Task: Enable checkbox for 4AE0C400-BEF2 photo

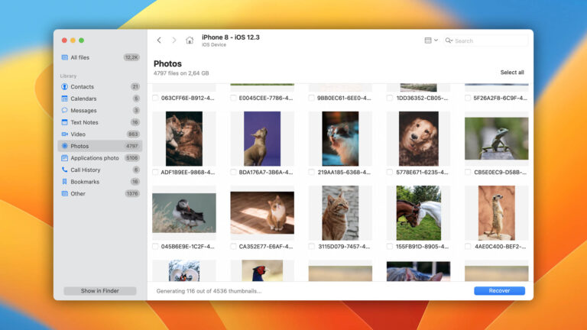Action: (468, 247)
